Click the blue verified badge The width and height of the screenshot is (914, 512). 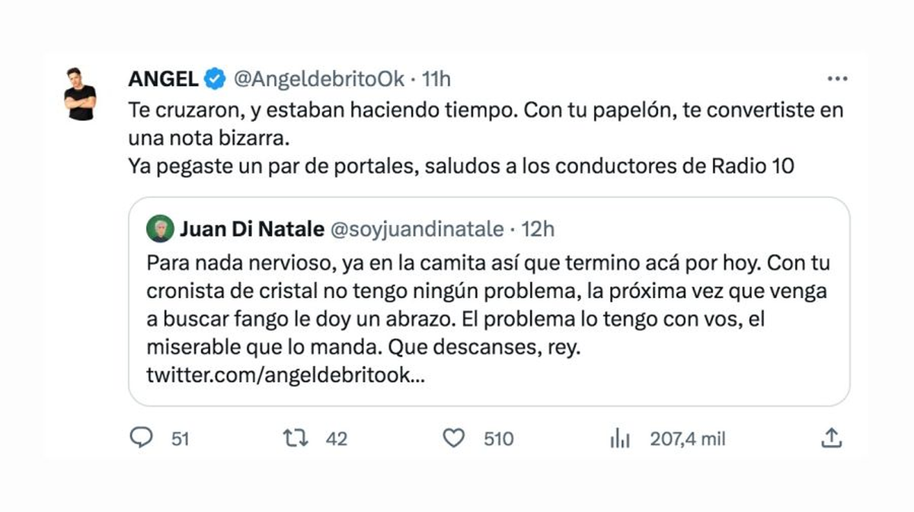point(215,78)
